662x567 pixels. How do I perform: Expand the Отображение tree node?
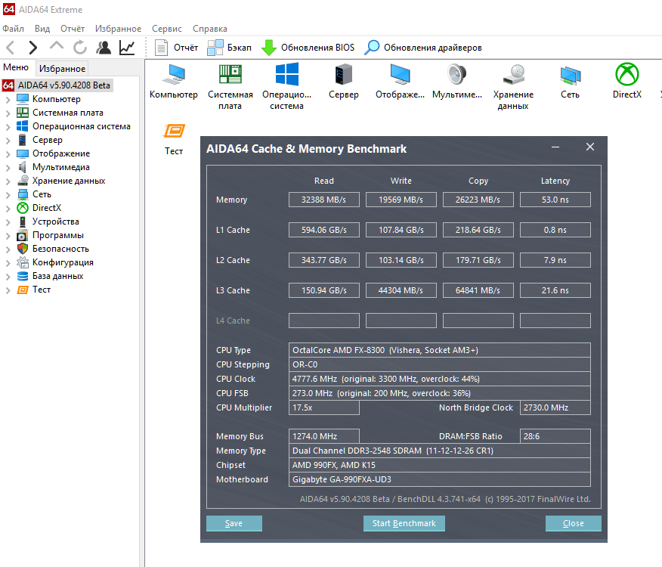coord(8,154)
